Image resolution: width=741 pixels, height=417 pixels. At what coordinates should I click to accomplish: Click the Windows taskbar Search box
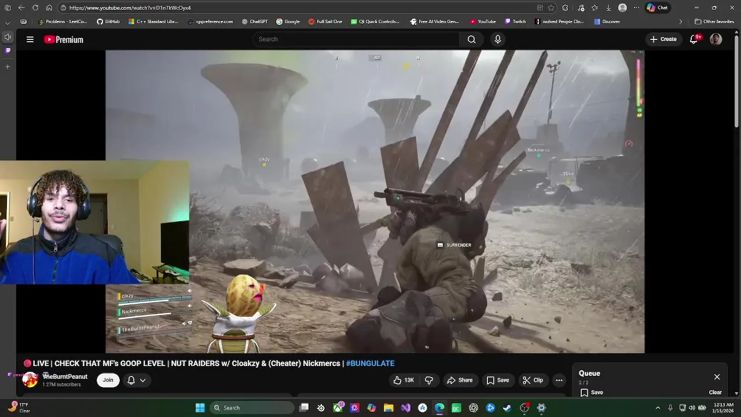tap(252, 408)
